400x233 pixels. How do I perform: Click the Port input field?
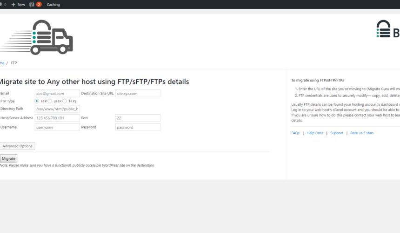pos(138,118)
